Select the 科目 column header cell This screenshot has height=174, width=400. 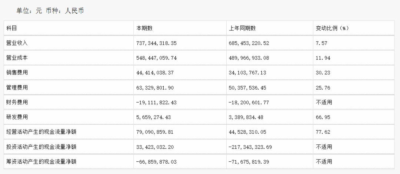click(69, 28)
